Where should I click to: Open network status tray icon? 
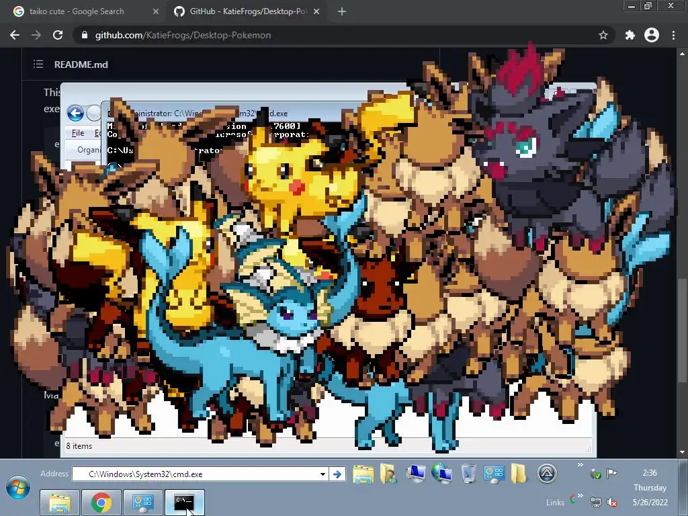coord(595,502)
